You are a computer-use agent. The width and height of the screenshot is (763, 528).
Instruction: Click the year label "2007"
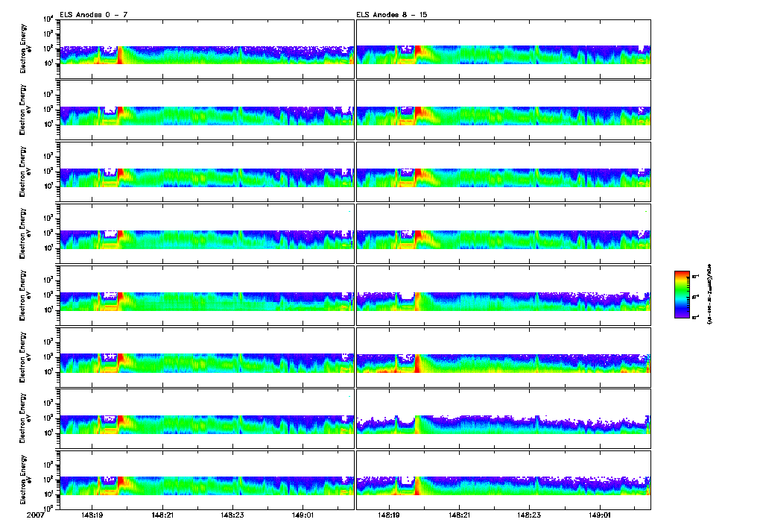pyautogui.click(x=35, y=515)
